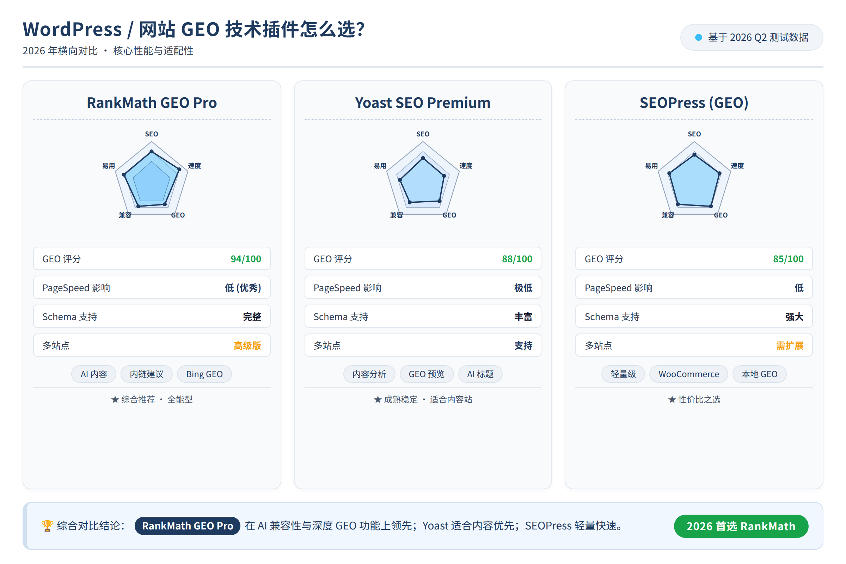Click the '极低' PageSpeed value
This screenshot has width=846, height=564.
[x=523, y=288]
